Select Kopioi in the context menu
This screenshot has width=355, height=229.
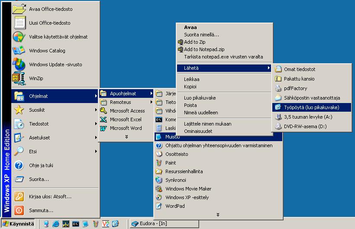click(x=190, y=87)
